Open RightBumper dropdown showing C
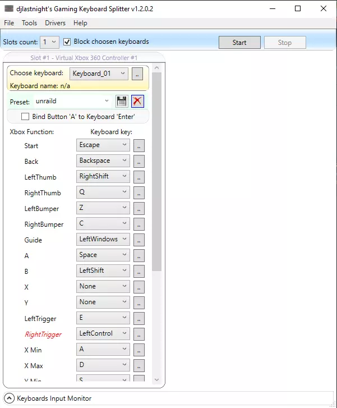This screenshot has width=337, height=408. [103, 223]
